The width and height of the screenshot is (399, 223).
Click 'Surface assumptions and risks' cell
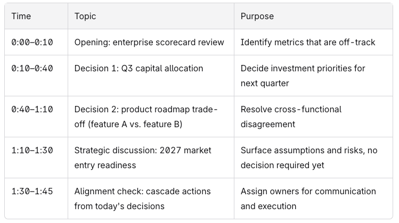[313, 158]
